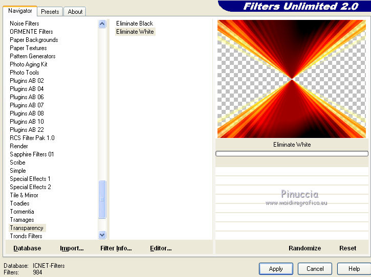The height and width of the screenshot is (277, 371).
Task: Select Plugins AB 07 category
Action: (x=27, y=105)
